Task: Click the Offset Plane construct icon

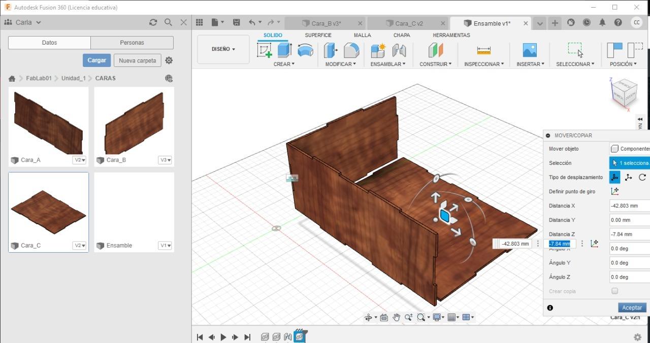Action: 436,50
